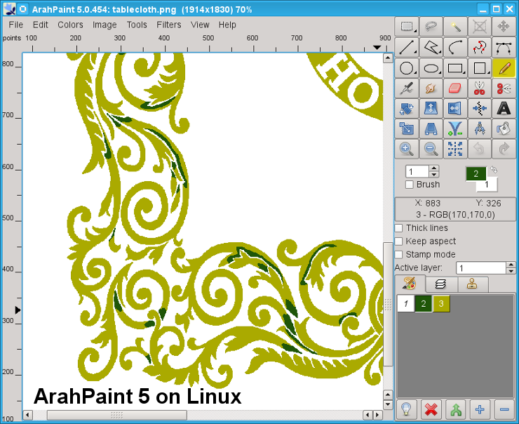The width and height of the screenshot is (519, 424).
Task: Click the rotate image icon
Action: (407, 108)
